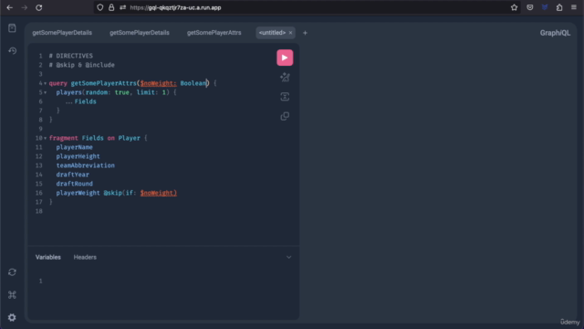
Task: Click the playerName field
Action: coord(75,147)
